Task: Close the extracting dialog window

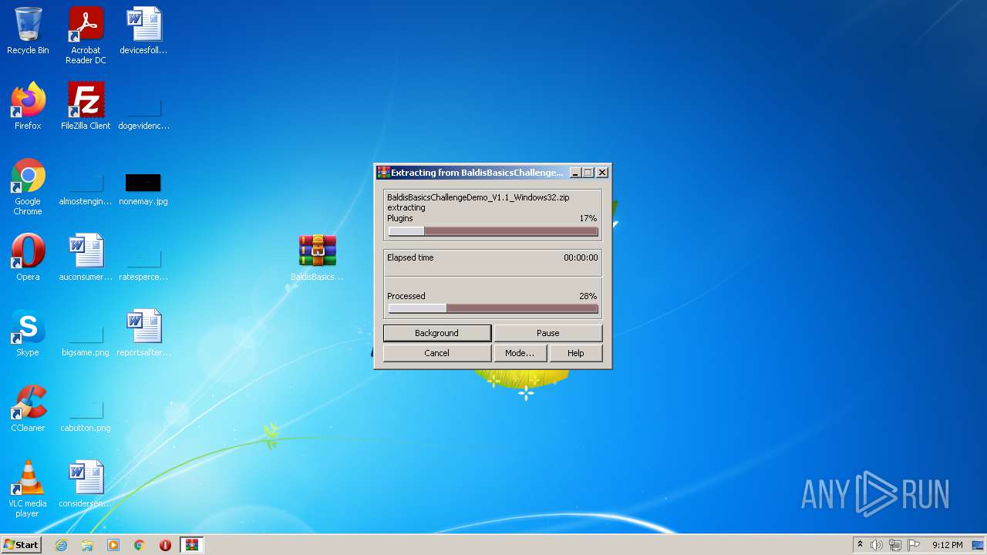Action: 602,173
